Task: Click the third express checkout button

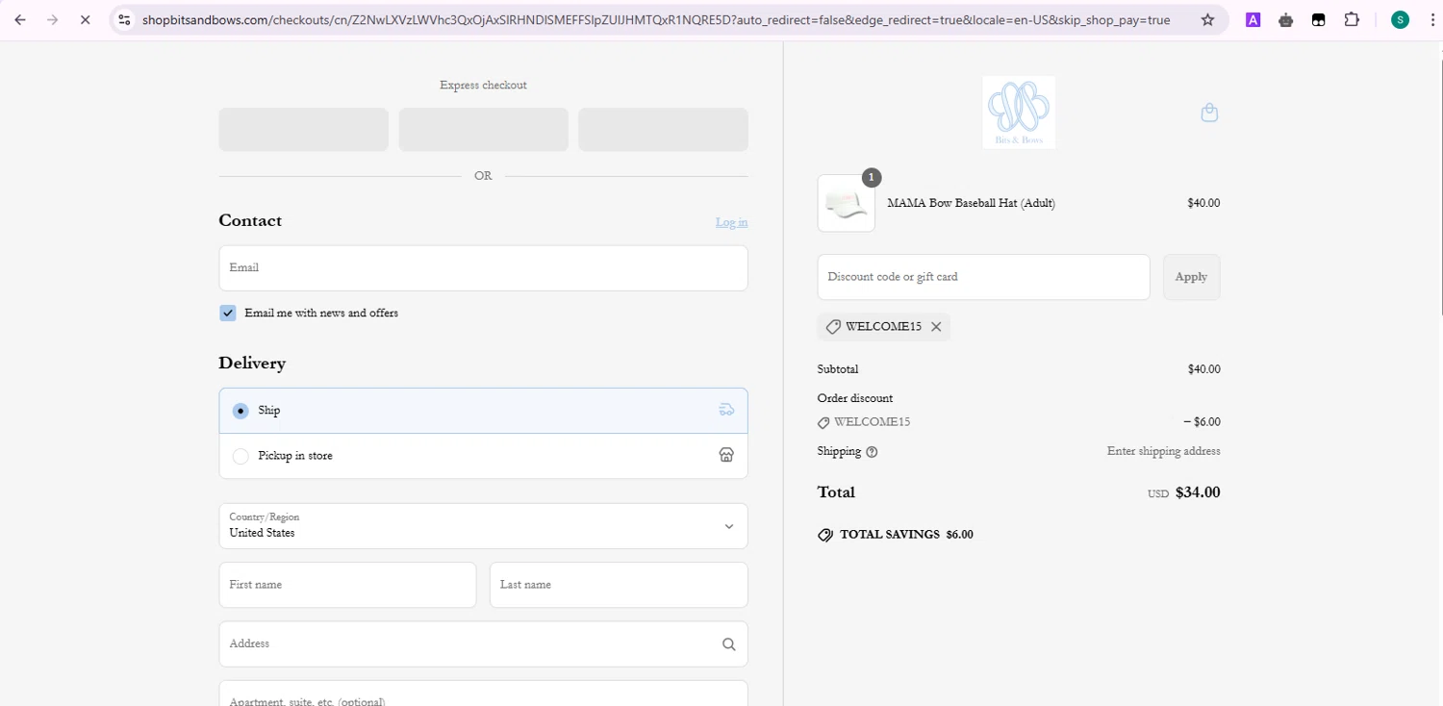Action: [663, 129]
